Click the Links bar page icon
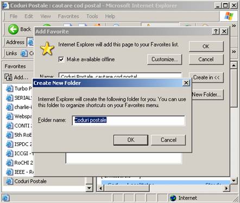 24,53
